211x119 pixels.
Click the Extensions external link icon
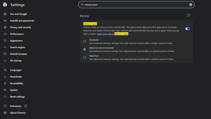[x=25, y=106]
